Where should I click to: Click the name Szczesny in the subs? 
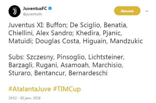(x=40, y=57)
